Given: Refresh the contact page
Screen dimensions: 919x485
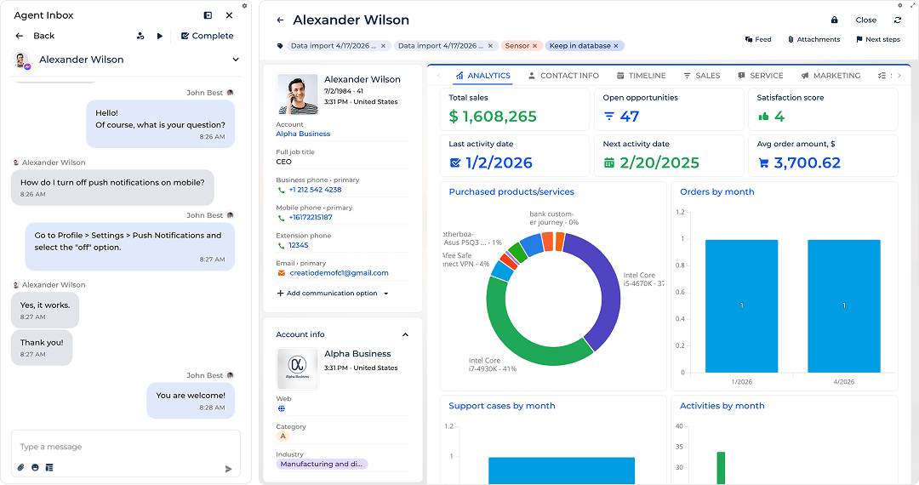Looking at the screenshot, I should (898, 20).
